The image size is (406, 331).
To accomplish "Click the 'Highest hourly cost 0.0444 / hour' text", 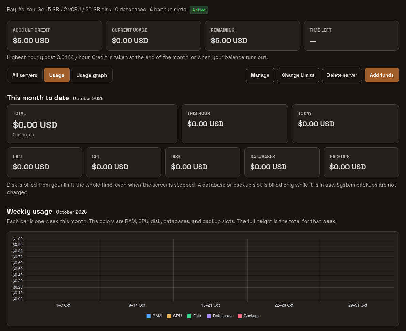I will pos(48,57).
